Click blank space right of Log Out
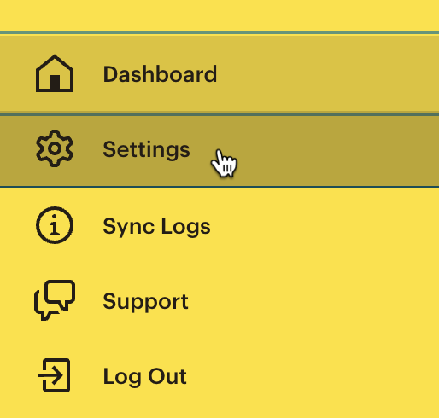The image size is (439, 418). tap(313, 375)
